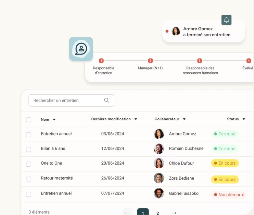Check the box for Bilan à 6 ans
The image size is (254, 215).
[29, 149]
